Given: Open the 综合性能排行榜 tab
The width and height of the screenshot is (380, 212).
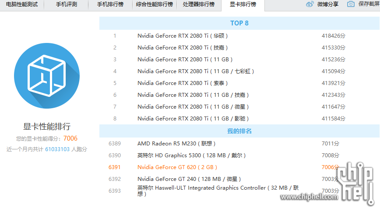Looking at the screenshot, I should click(x=155, y=4).
